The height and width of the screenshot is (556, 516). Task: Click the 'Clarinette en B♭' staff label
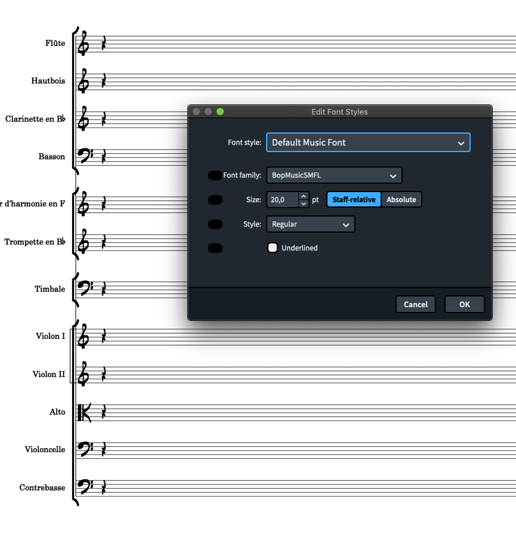35,119
